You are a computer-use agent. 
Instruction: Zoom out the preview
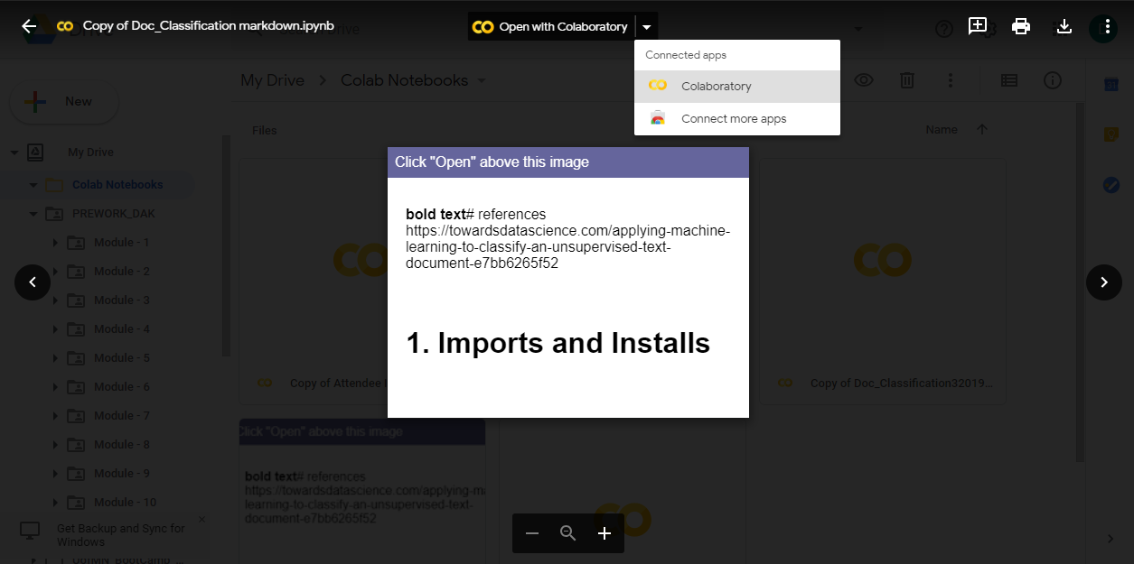pos(532,533)
